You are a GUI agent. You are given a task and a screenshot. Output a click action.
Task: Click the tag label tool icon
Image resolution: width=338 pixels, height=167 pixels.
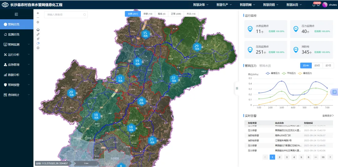[x=38, y=39]
